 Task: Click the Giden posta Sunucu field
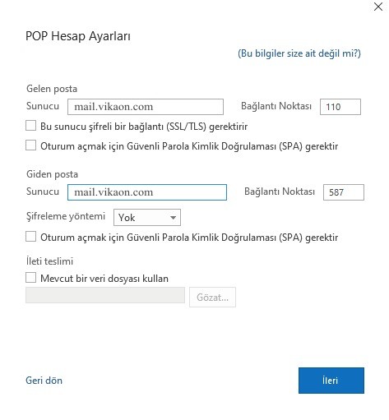[147, 192]
